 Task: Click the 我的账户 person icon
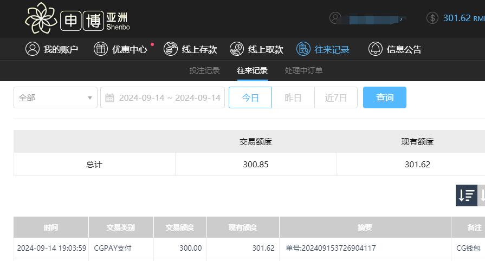click(x=33, y=49)
